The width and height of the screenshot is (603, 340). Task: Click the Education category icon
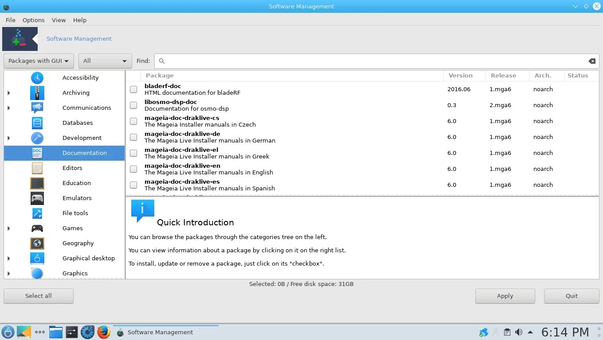pos(37,183)
